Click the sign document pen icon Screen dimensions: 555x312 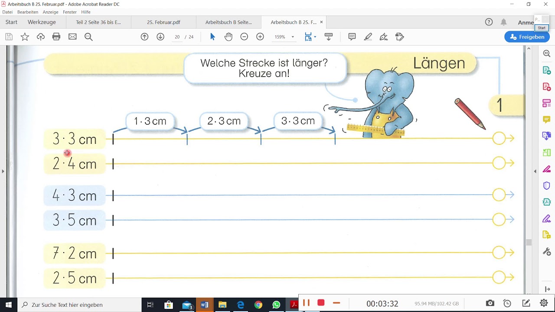(384, 37)
